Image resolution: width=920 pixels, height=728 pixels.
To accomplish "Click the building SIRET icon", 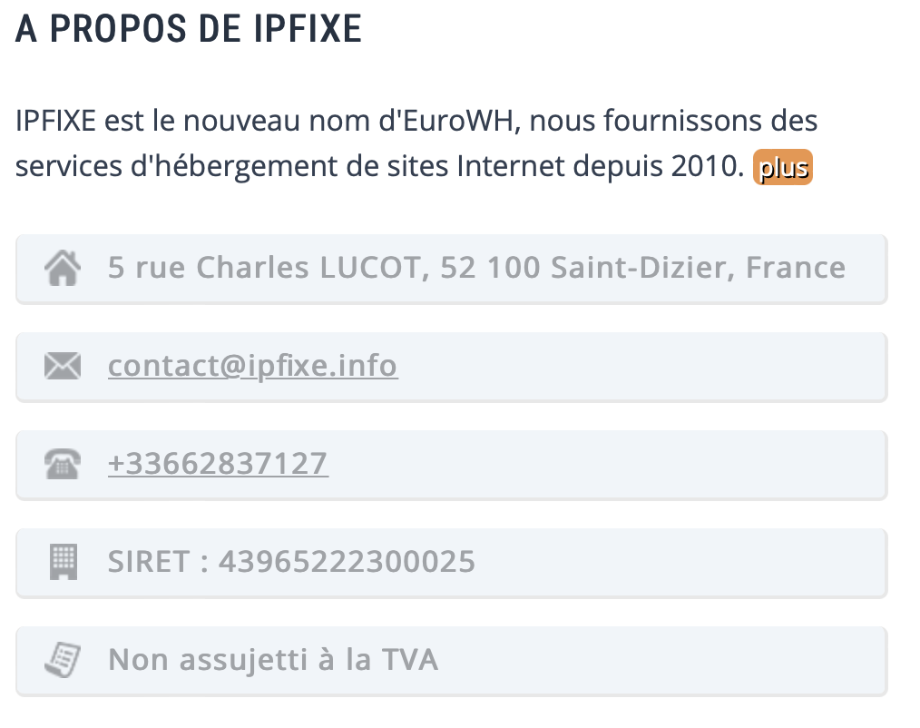I will pyautogui.click(x=64, y=562).
